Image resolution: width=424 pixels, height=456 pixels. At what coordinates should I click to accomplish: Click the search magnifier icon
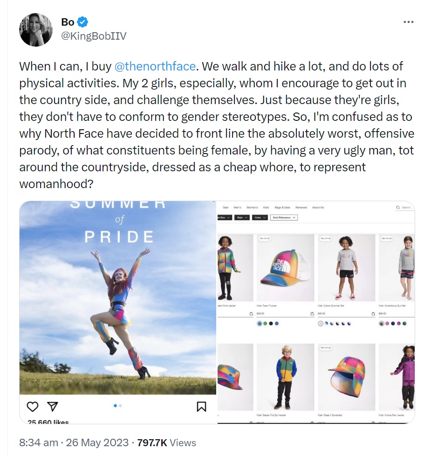398,207
